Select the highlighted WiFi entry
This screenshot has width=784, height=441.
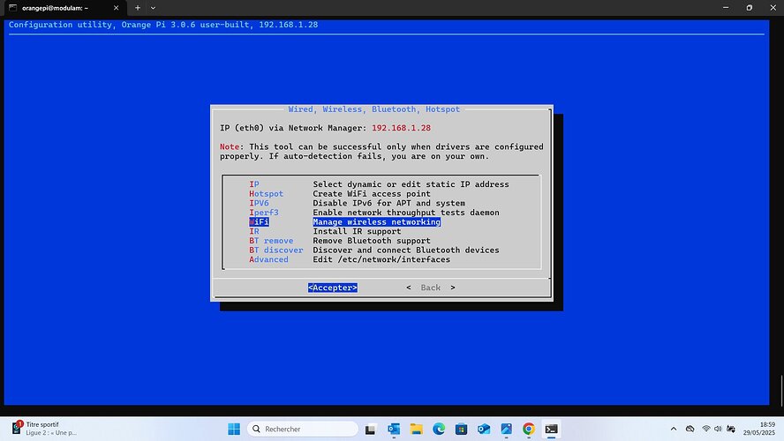(x=259, y=221)
